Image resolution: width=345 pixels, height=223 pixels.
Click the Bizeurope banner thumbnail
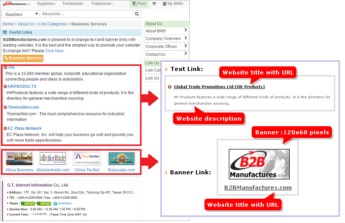pos(121,159)
